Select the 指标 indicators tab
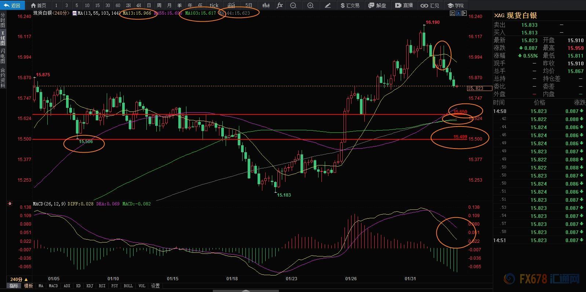The height and width of the screenshot is (292, 586). coord(14,286)
